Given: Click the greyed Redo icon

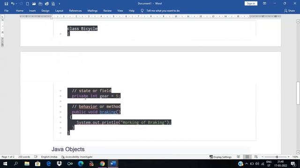Looking at the screenshot, I should [21, 4].
